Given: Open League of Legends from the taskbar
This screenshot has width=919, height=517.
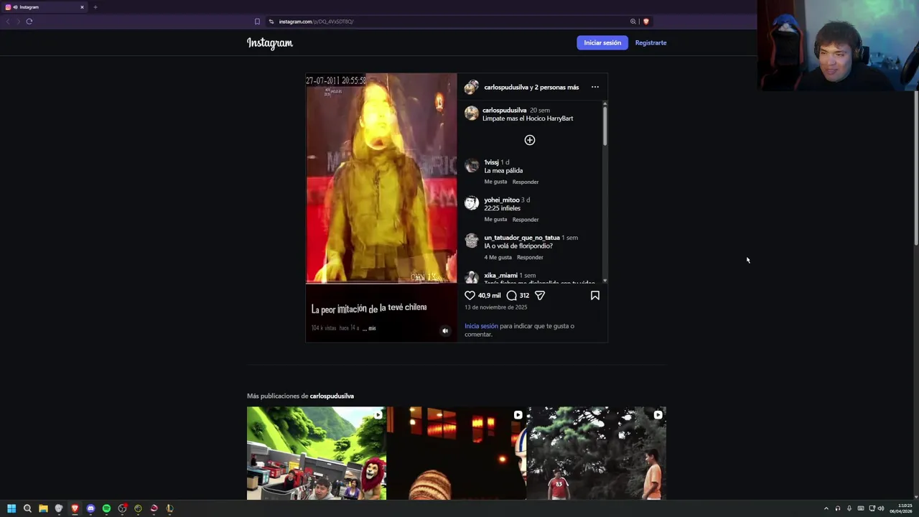Looking at the screenshot, I should click(169, 508).
